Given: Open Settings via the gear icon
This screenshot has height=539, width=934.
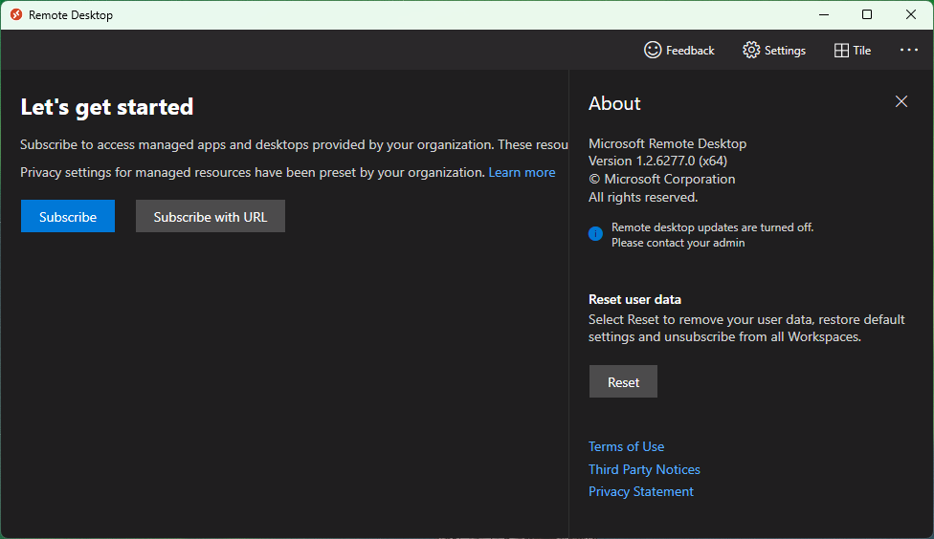Looking at the screenshot, I should [751, 50].
